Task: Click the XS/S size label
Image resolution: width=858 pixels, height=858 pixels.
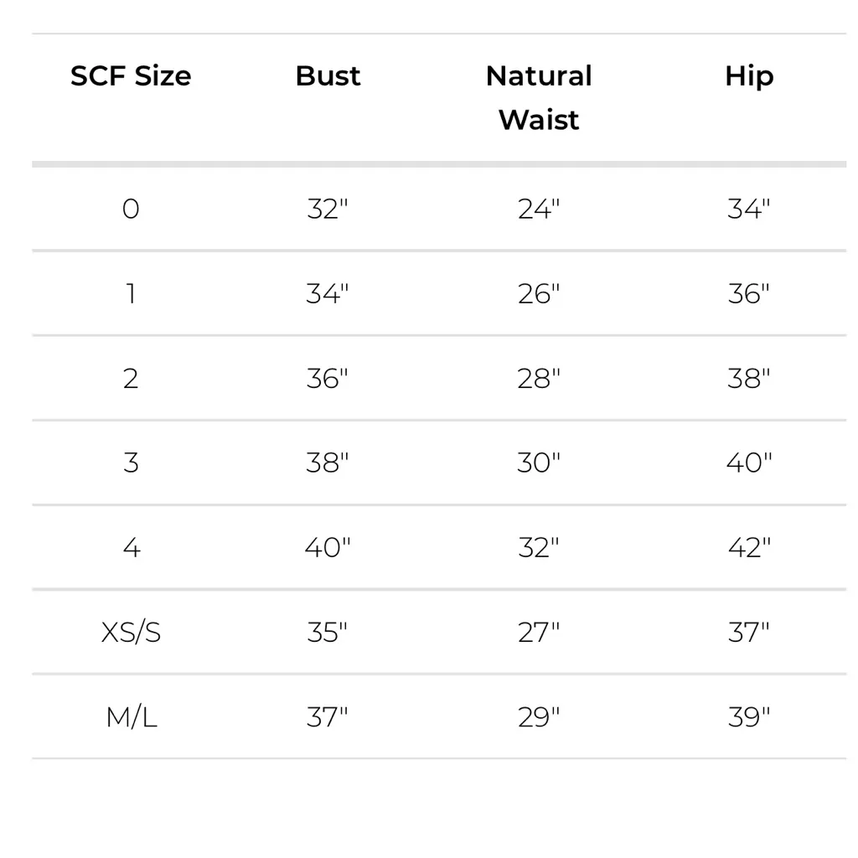Action: (x=131, y=632)
